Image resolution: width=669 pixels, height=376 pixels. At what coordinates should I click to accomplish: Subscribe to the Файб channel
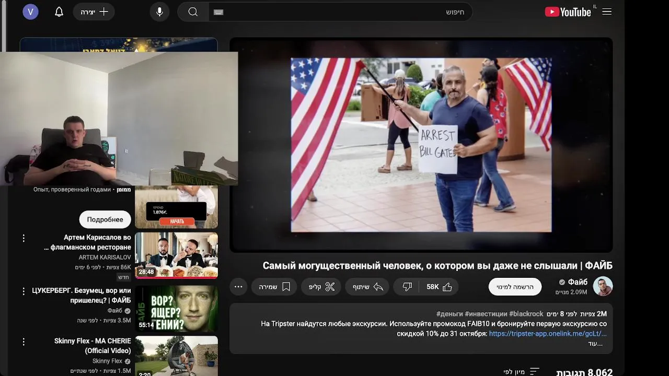click(515, 287)
